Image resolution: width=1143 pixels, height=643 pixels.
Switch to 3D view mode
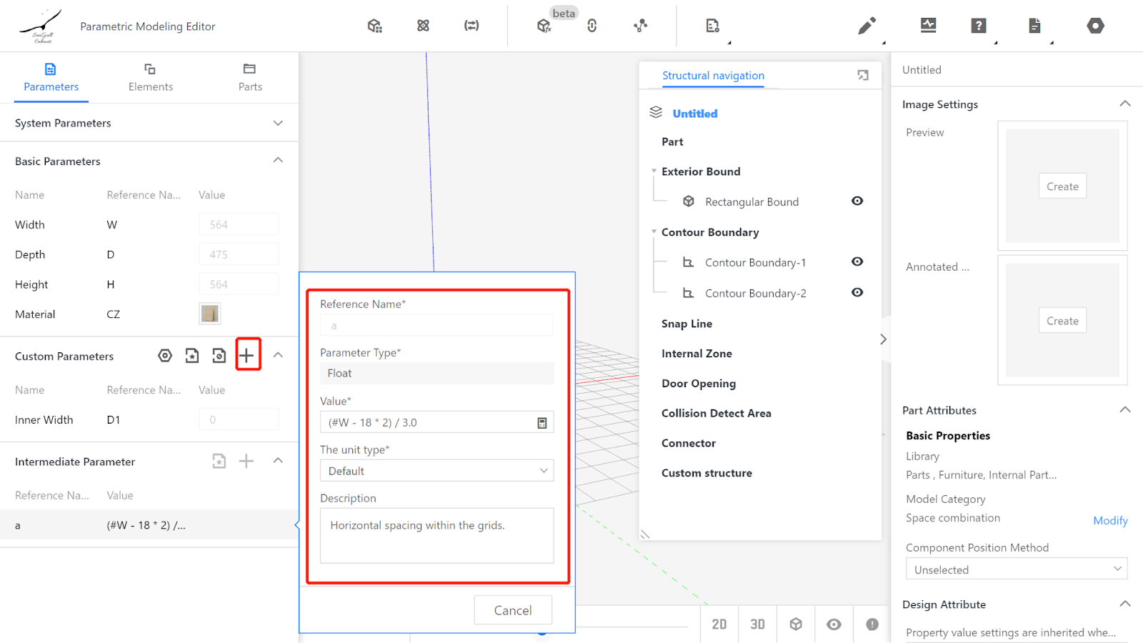coord(757,624)
